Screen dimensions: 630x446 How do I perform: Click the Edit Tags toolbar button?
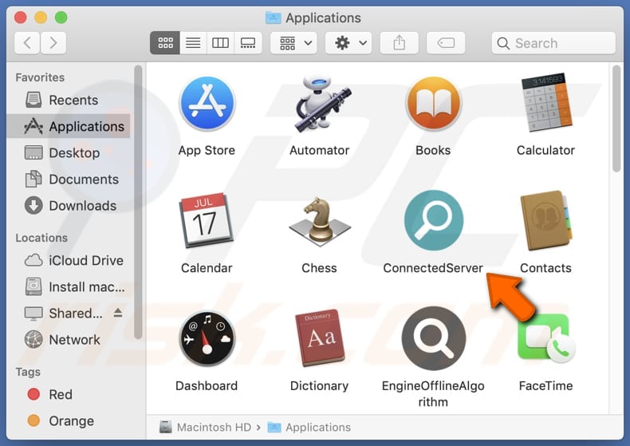click(x=446, y=42)
